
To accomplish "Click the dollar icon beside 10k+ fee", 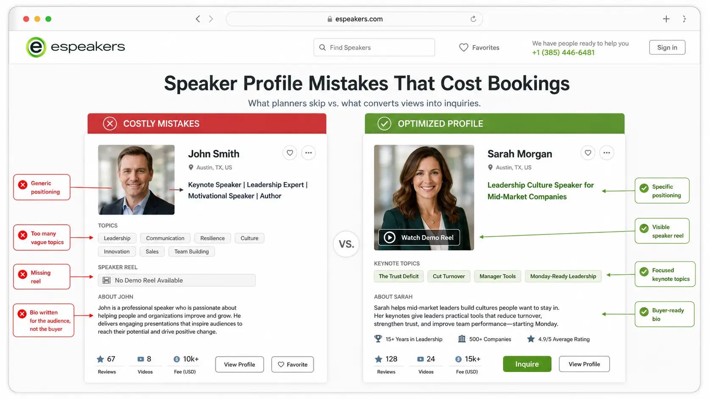I will [x=177, y=359].
